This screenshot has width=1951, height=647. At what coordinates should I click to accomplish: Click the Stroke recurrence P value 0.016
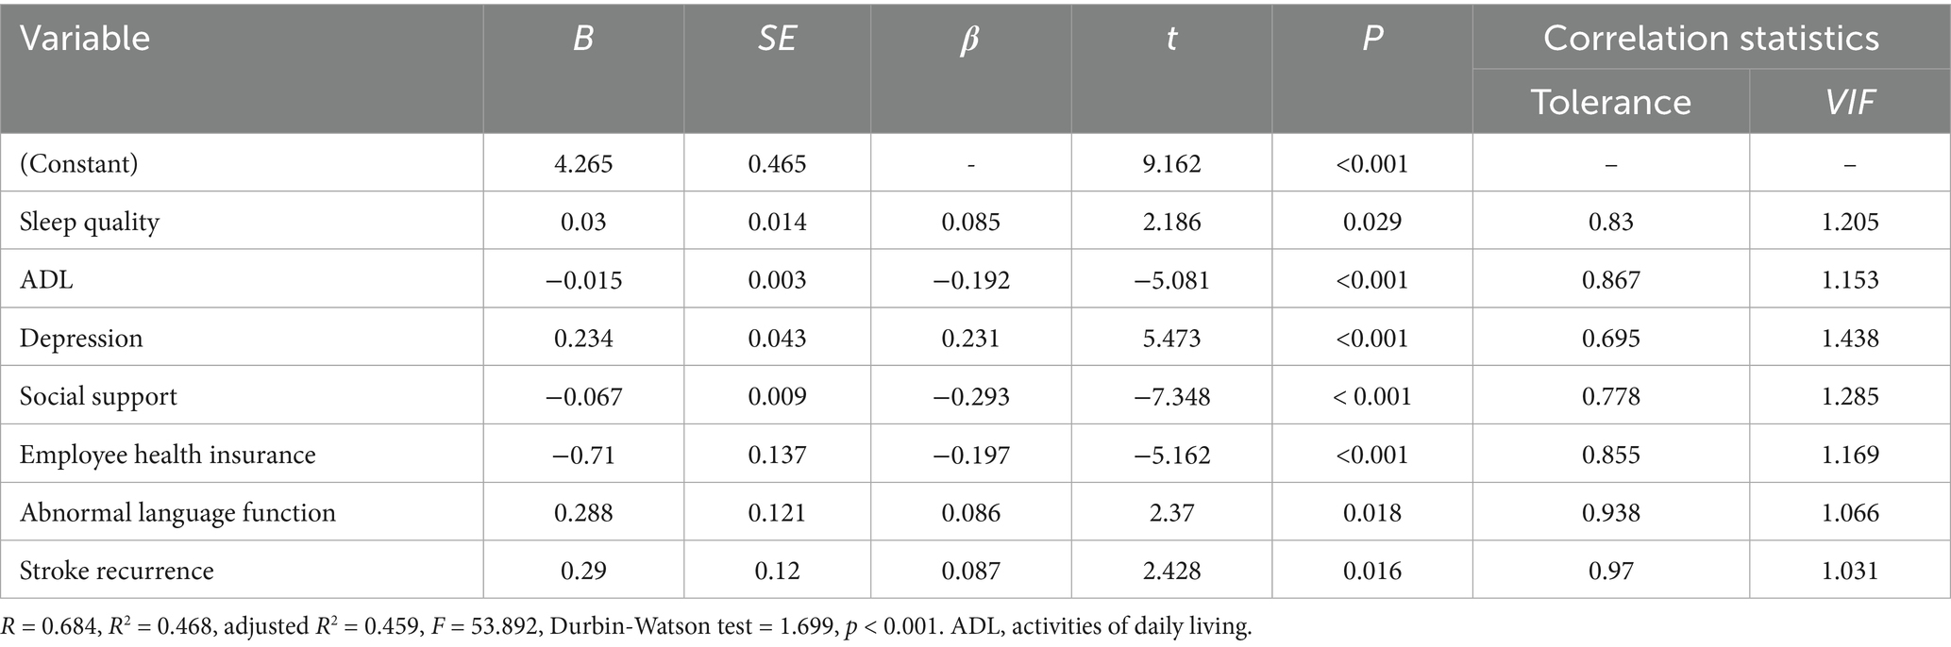pos(1372,571)
